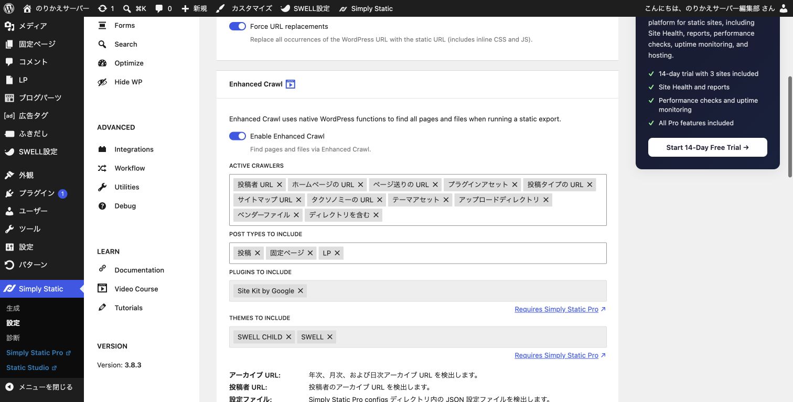Click inside Active Crawlers field

(418, 200)
